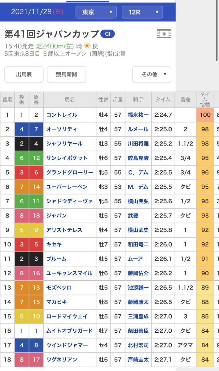This screenshot has width=219, height=371.
Task: Click the orange time index 100 cell
Action: 205,115
